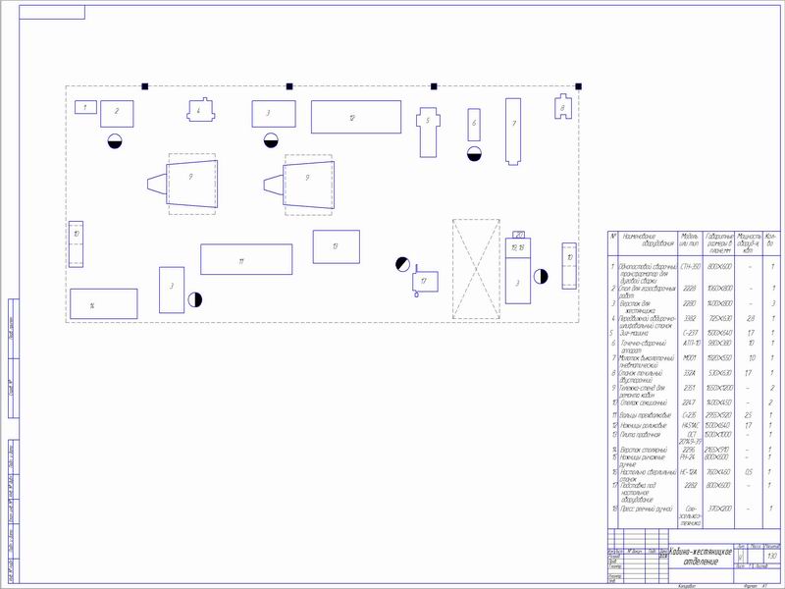Click the 'Верстак столярный' row name
The image size is (785, 589).
click(x=644, y=450)
